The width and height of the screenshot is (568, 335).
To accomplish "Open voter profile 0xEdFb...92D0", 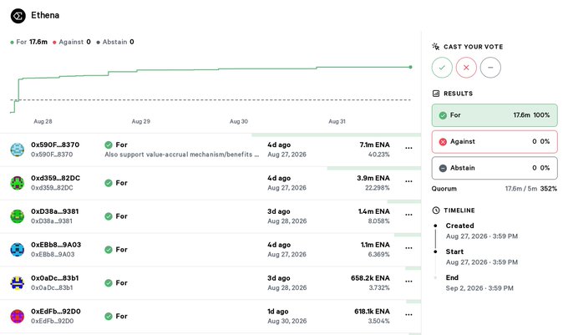I will coord(56,312).
